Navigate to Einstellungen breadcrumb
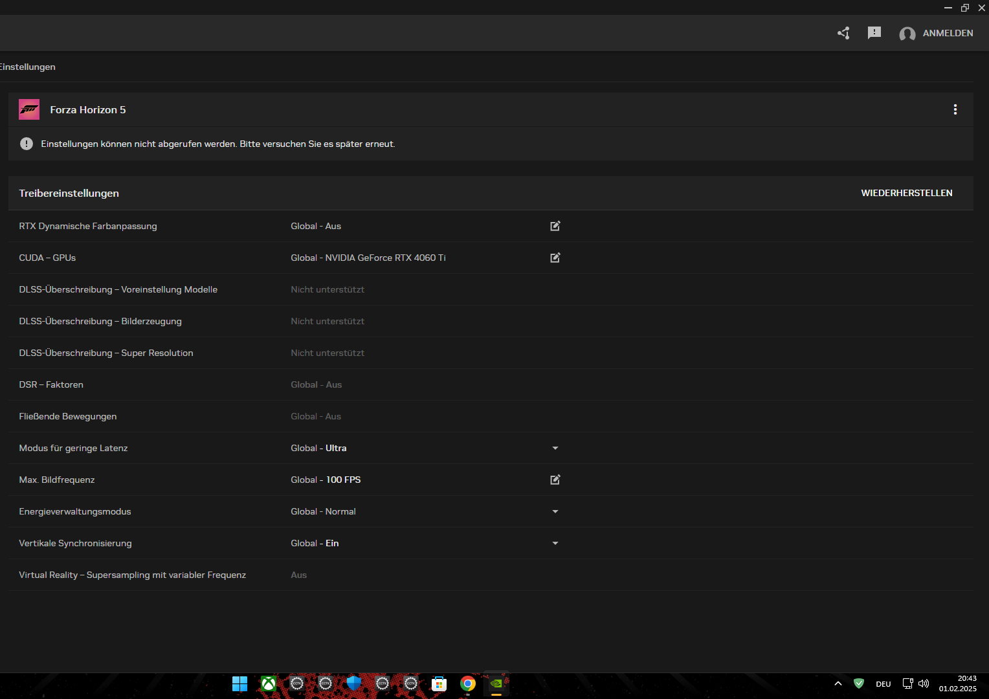Screen dimensions: 989x699 pyautogui.click(x=27, y=67)
